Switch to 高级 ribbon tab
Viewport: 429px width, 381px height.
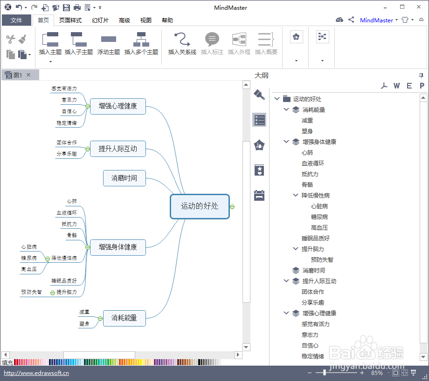tap(125, 20)
